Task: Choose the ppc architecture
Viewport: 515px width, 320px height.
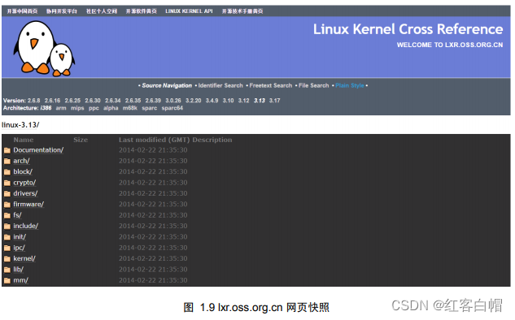Action: click(94, 108)
